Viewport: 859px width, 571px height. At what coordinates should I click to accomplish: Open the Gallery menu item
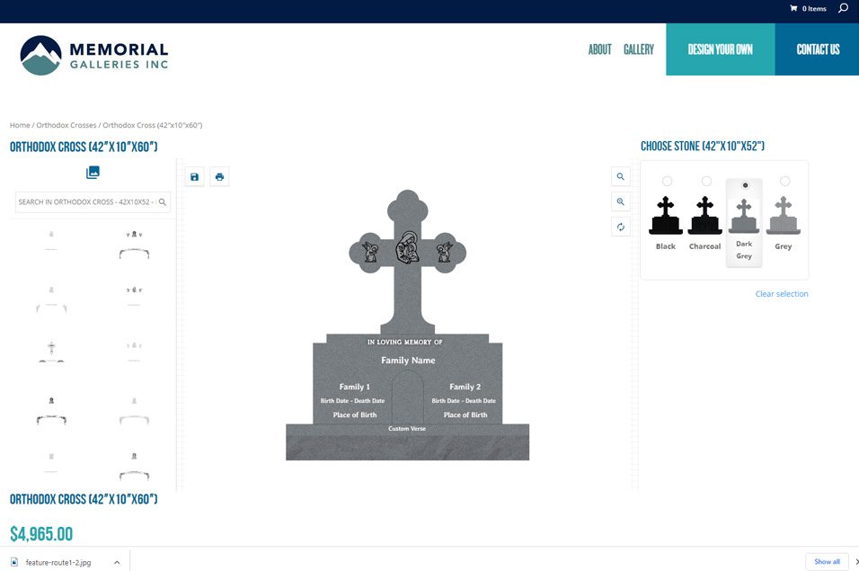638,49
